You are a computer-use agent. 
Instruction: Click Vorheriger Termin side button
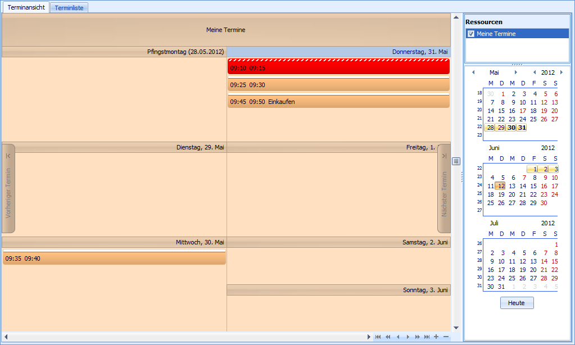pyautogui.click(x=8, y=188)
